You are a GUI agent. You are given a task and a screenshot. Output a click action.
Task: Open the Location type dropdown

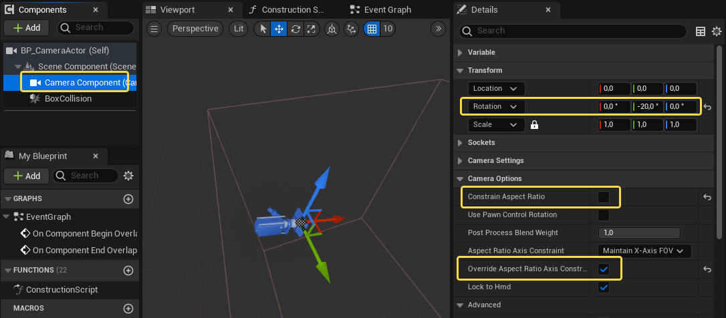pyautogui.click(x=496, y=88)
